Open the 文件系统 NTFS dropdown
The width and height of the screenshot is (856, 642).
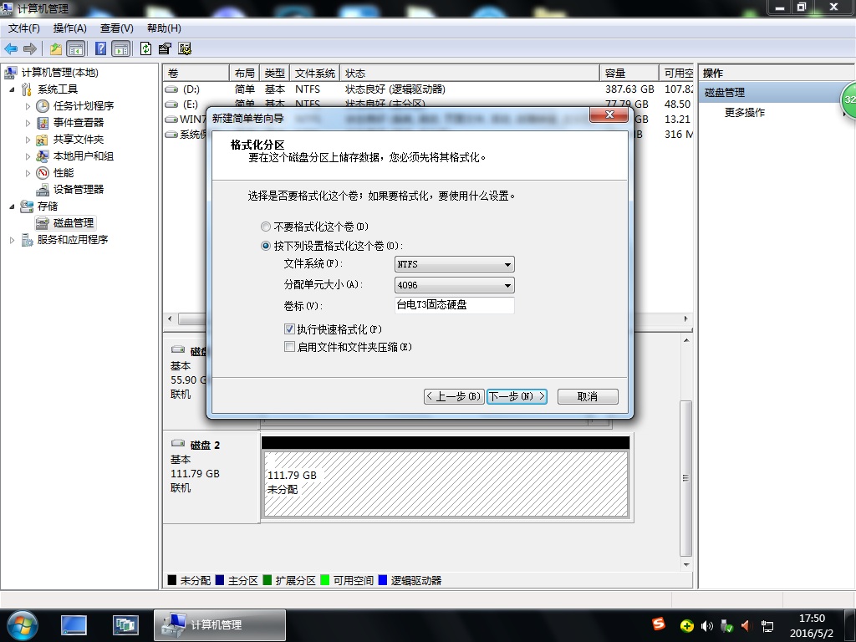454,264
